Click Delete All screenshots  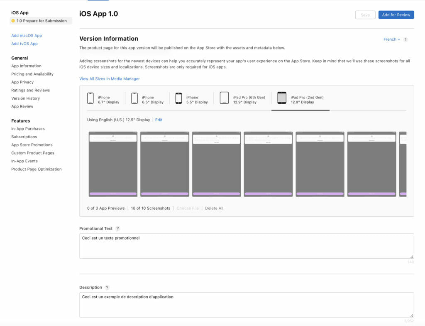[x=214, y=208]
